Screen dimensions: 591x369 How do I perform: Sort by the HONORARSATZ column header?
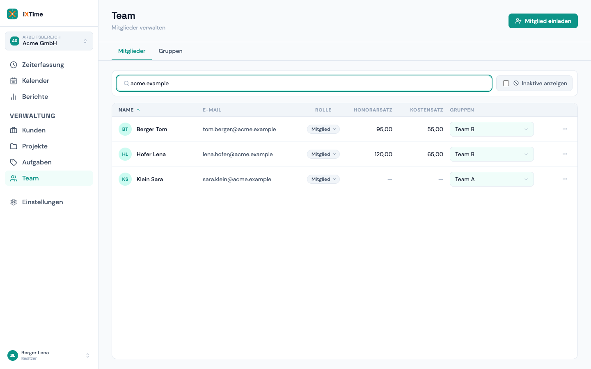373,110
